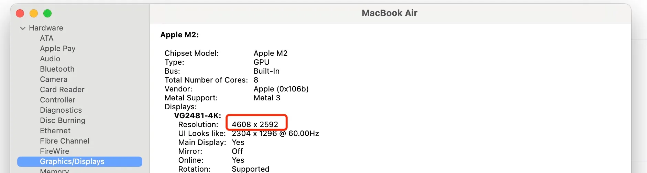Select ATA in the sidebar
The width and height of the screenshot is (647, 173).
click(x=46, y=38)
